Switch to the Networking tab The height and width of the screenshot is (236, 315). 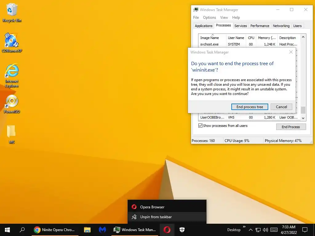tap(281, 26)
